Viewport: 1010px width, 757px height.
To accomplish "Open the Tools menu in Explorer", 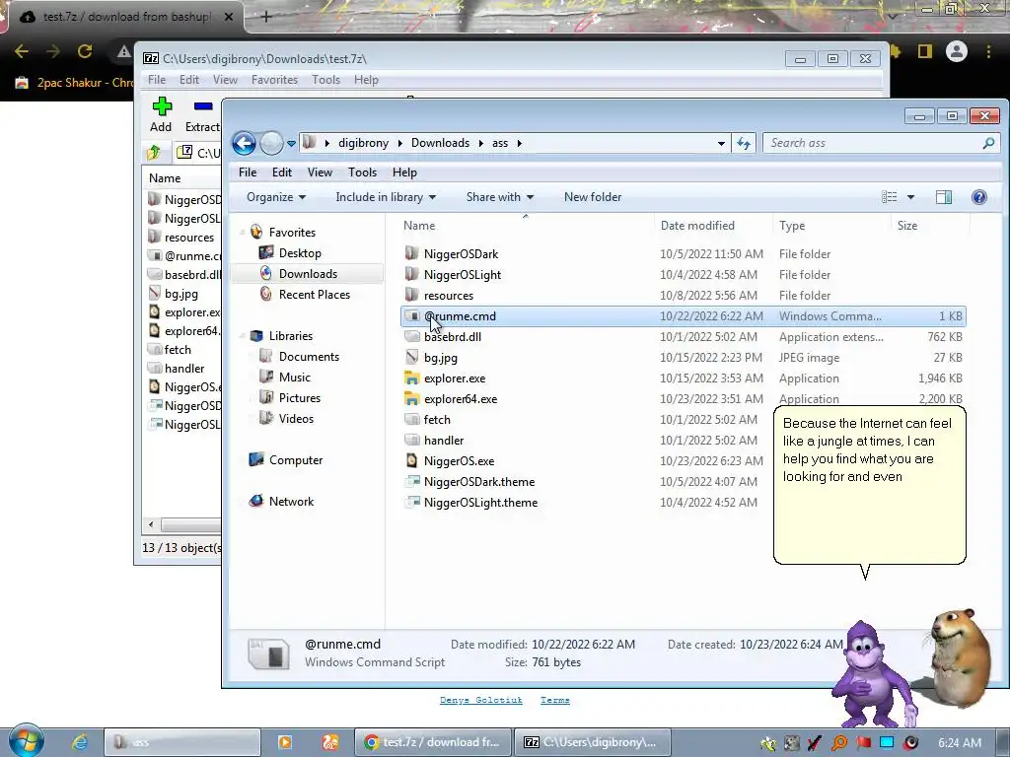I will pos(362,172).
